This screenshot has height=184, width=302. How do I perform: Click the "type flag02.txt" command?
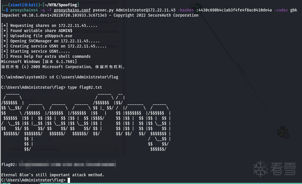[x=85, y=87]
